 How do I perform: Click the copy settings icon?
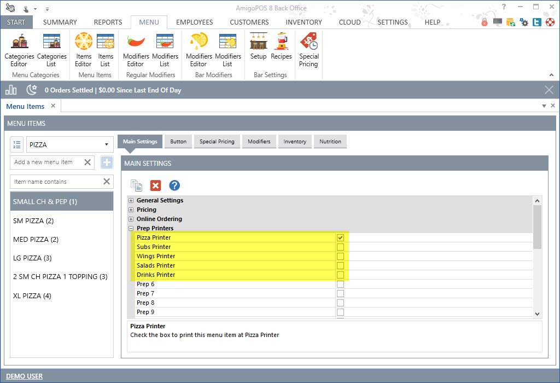pyautogui.click(x=136, y=185)
